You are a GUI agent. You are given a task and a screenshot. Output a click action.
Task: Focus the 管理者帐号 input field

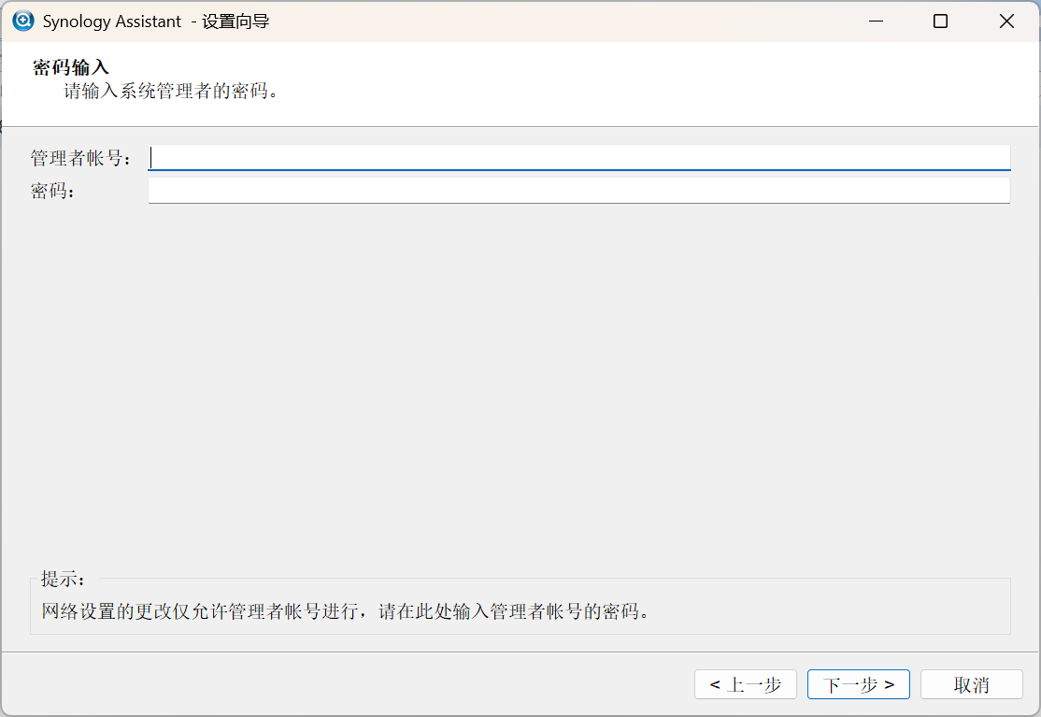pos(579,158)
